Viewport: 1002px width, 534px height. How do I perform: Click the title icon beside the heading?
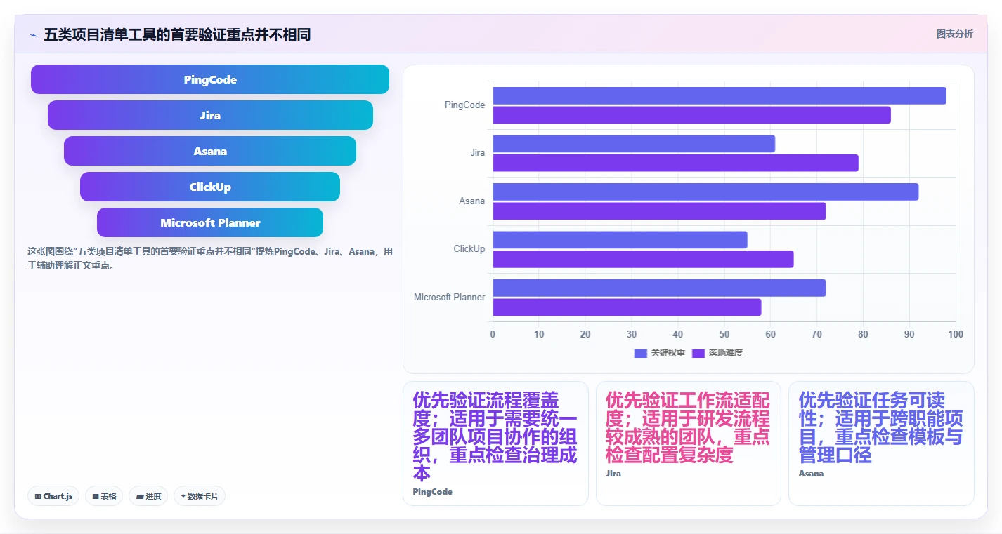pos(34,34)
